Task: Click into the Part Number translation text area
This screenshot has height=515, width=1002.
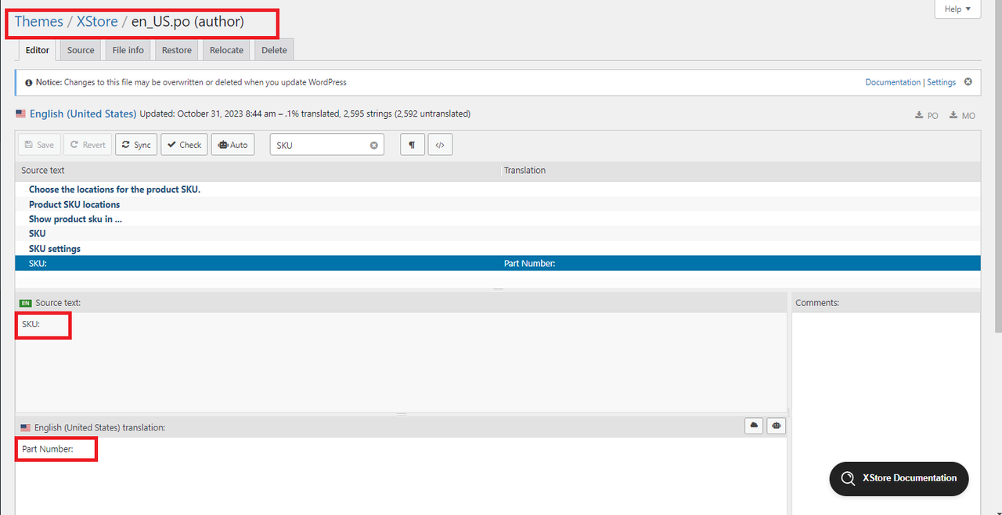Action: (401, 476)
